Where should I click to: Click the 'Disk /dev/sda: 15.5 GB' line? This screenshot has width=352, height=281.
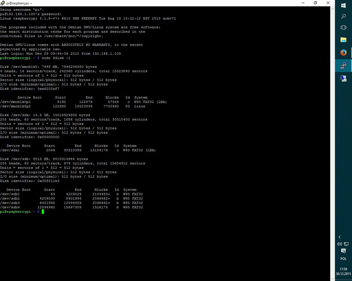[x=45, y=115]
